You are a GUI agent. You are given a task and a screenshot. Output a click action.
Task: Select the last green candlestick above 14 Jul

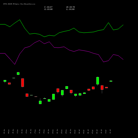pos(111,81)
